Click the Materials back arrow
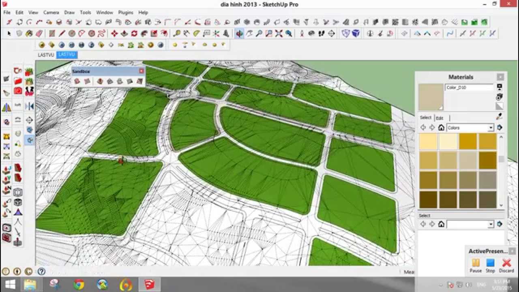Screen dimensions: 519x292 click(423, 127)
